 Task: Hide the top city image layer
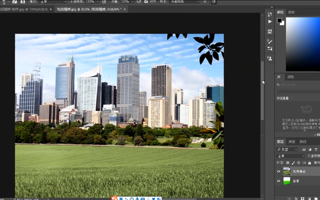[279, 171]
